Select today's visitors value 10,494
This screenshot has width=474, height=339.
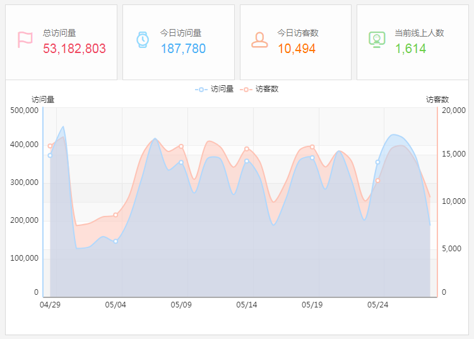coord(297,49)
